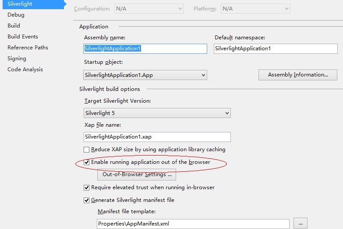Click the Default namespace input field
Viewport: 343px width, 229px height.
click(276, 49)
